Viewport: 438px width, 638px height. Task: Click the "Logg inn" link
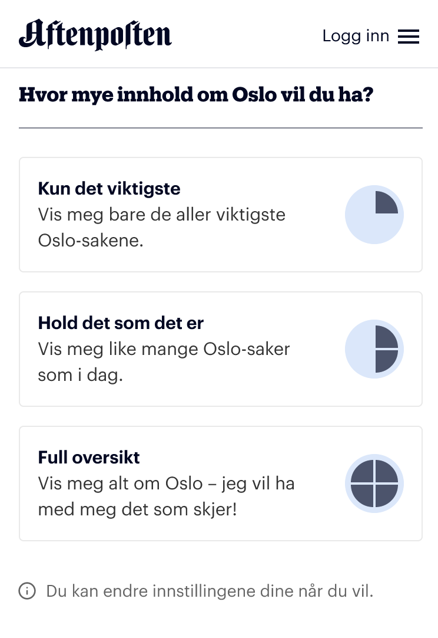coord(356,36)
